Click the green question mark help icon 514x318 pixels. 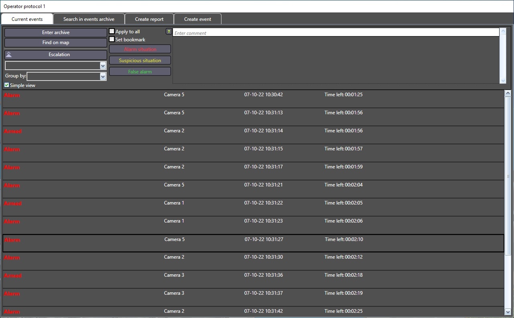point(169,31)
